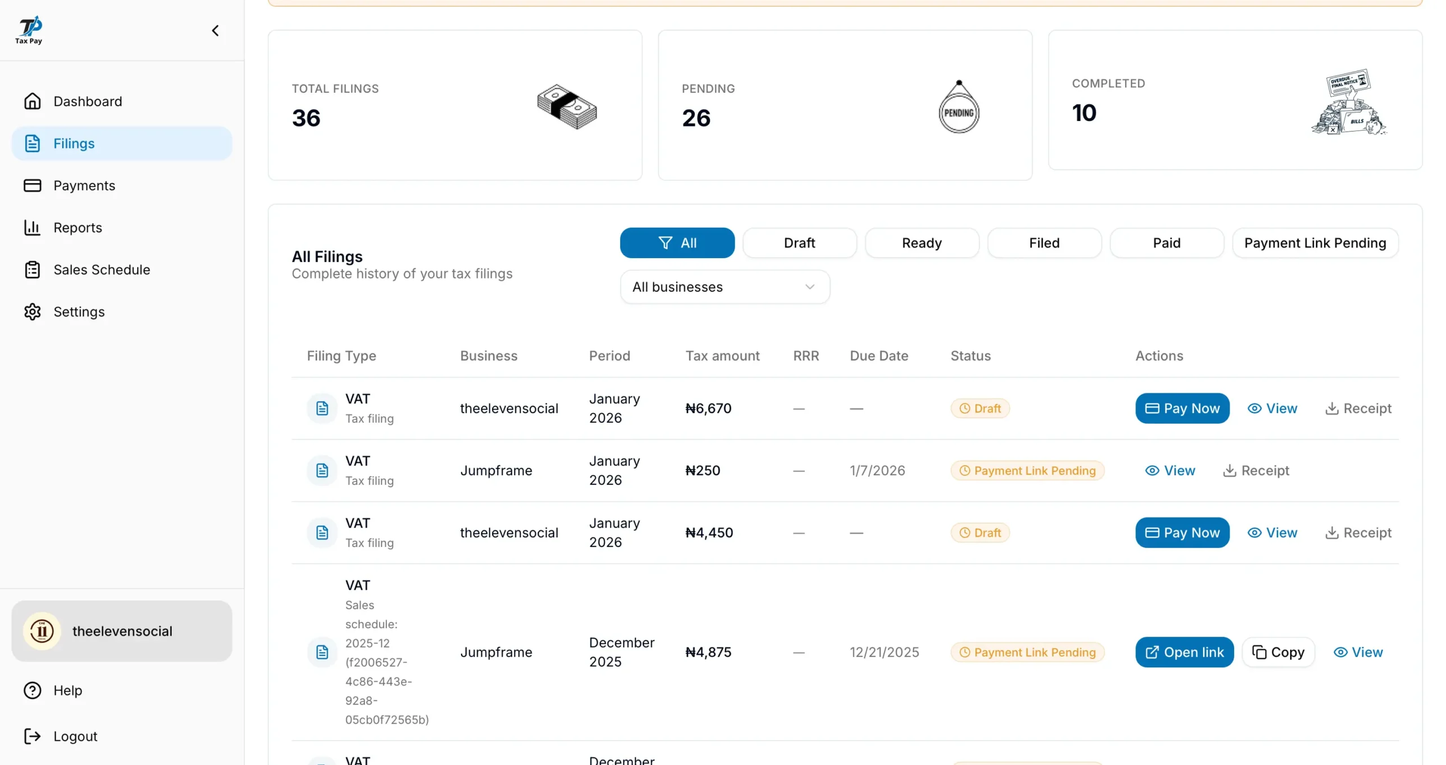Copy the payment link for ₦4,875 filing
The width and height of the screenshot is (1446, 765).
(x=1278, y=652)
